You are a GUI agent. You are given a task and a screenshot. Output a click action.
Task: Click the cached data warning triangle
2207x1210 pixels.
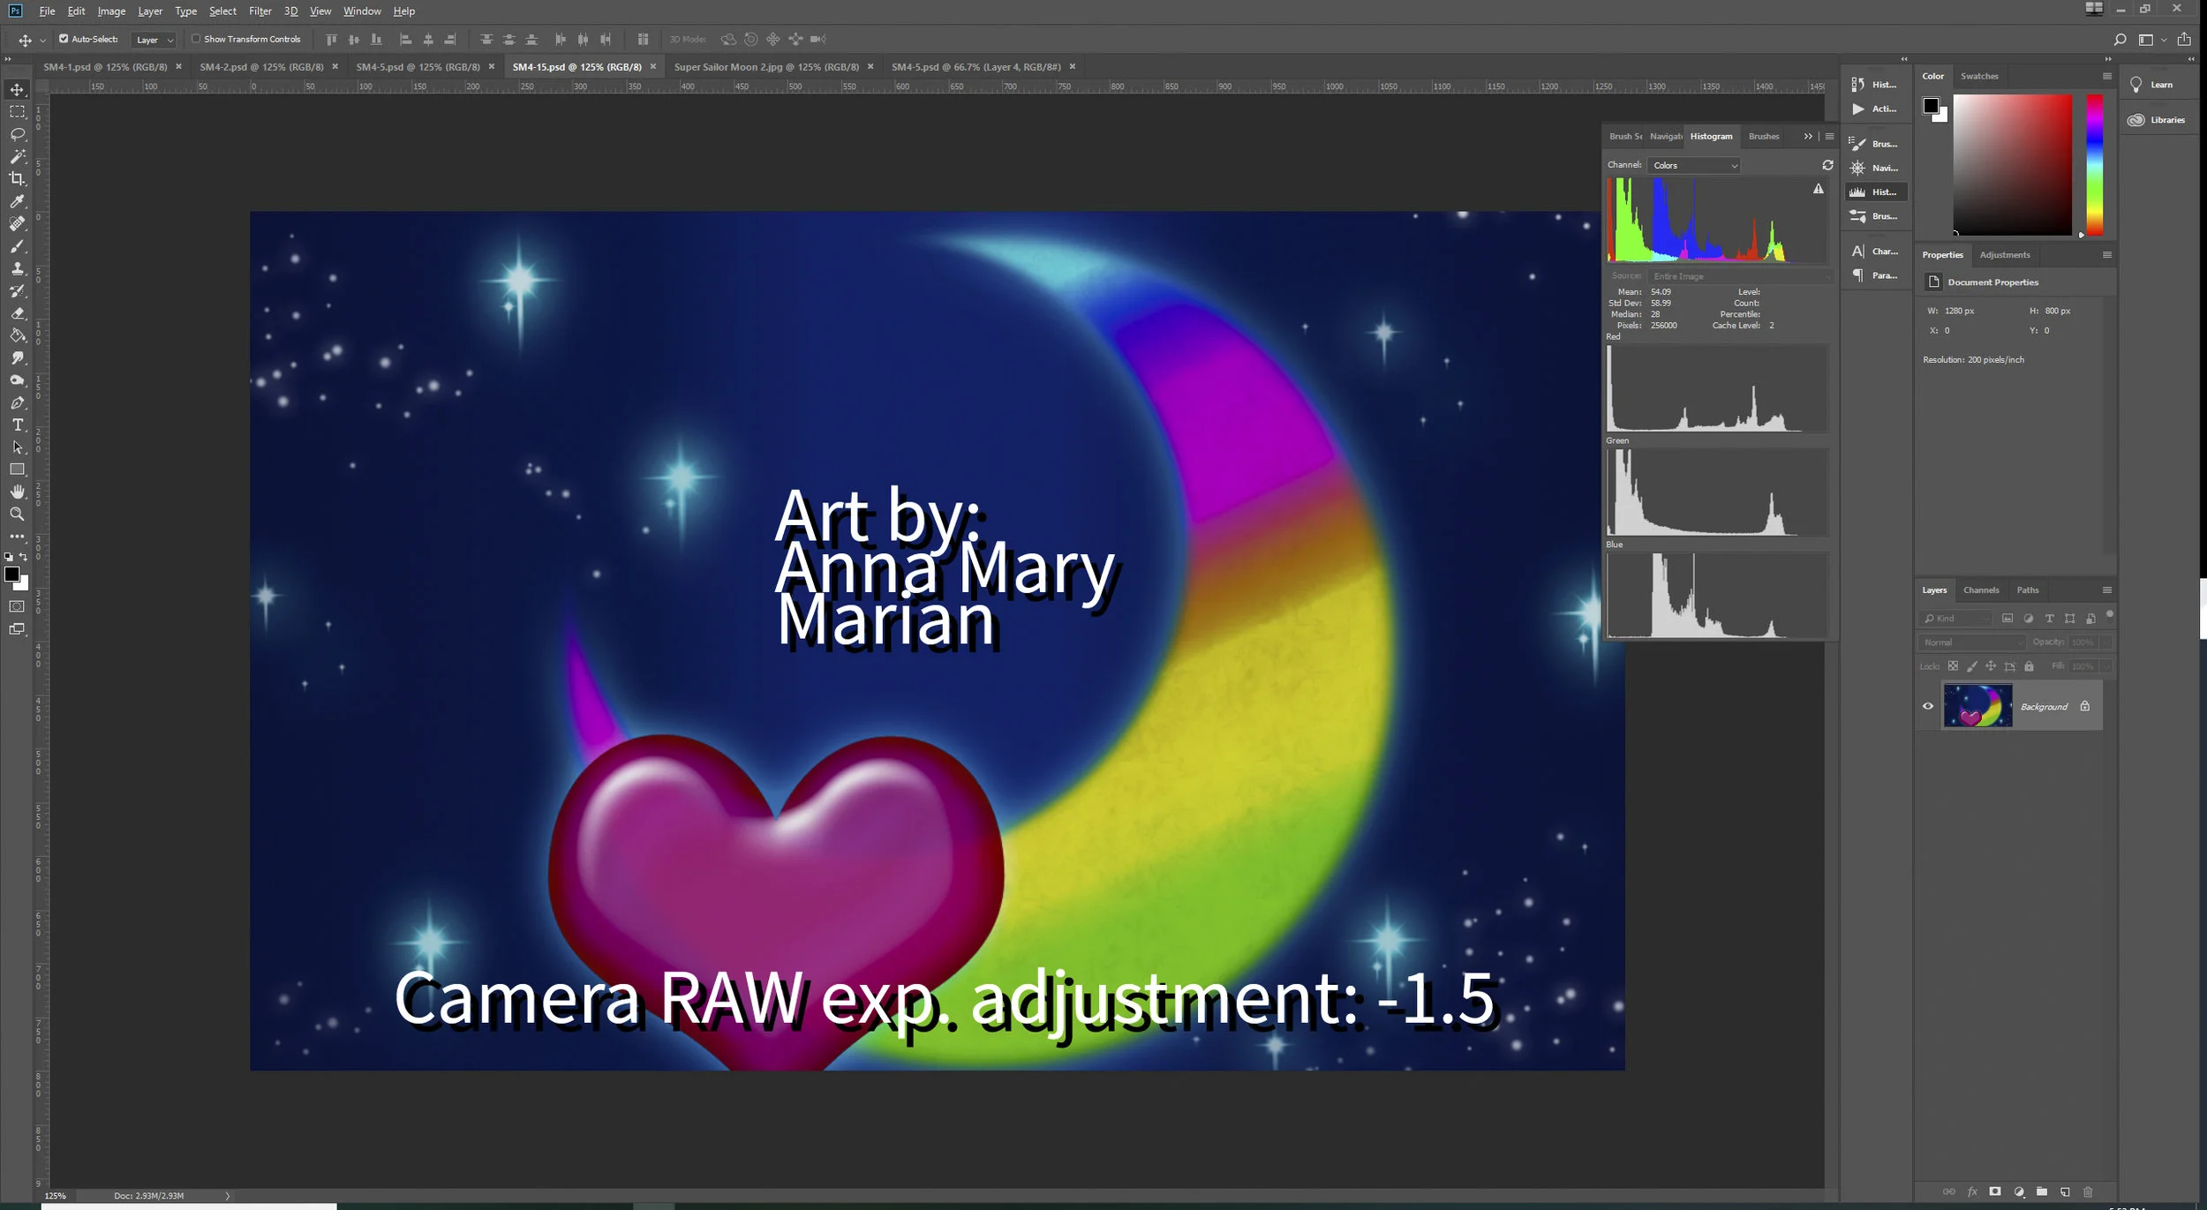(1818, 189)
